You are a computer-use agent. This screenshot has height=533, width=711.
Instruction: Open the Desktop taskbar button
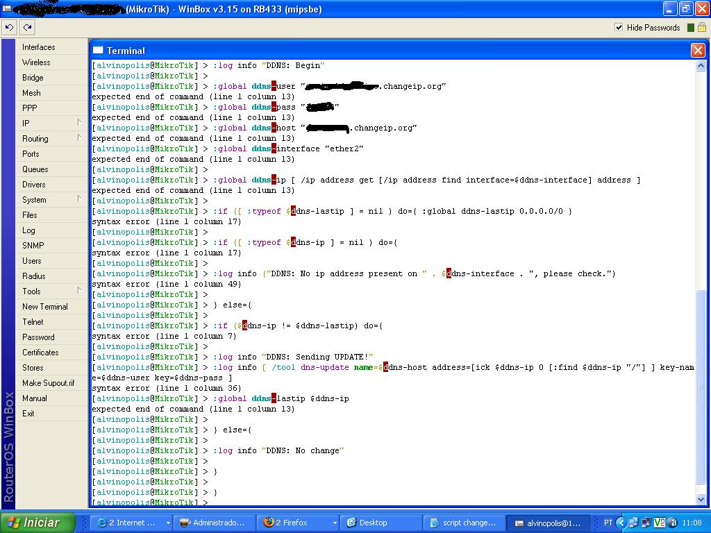click(380, 523)
